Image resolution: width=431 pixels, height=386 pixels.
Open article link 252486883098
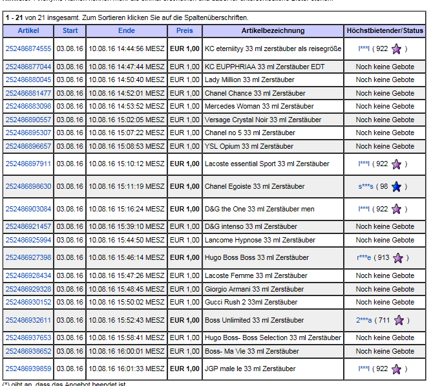[28, 106]
